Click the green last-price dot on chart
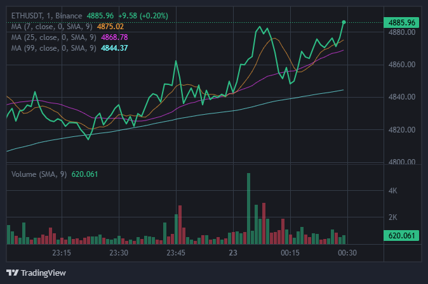Image resolution: width=428 pixels, height=284 pixels. [344, 22]
